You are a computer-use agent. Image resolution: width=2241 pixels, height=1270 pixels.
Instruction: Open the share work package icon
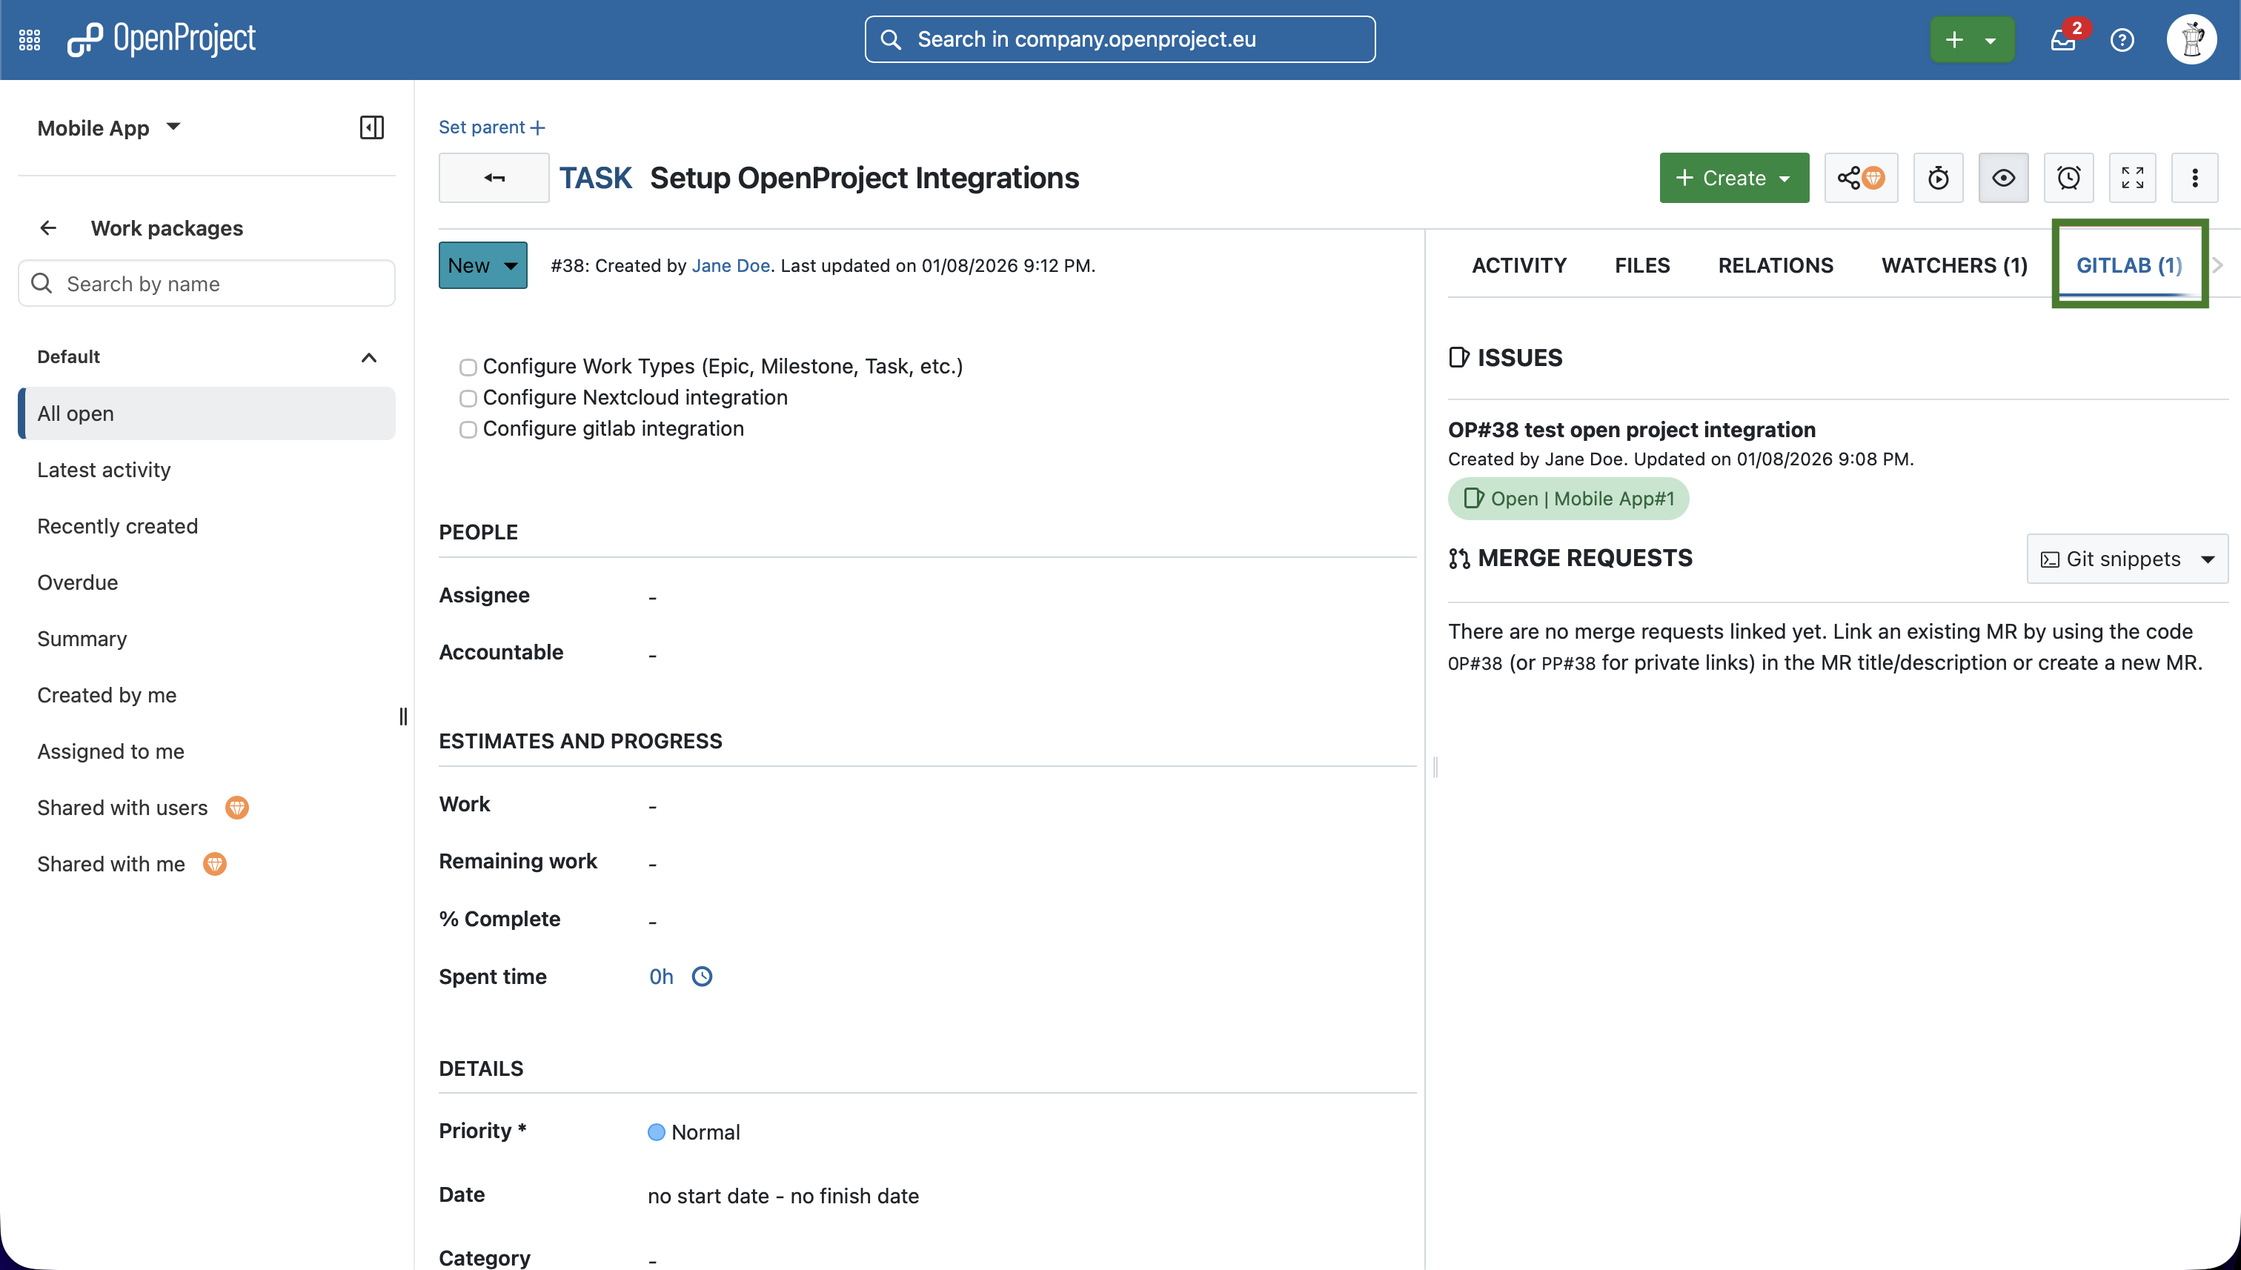click(1861, 178)
